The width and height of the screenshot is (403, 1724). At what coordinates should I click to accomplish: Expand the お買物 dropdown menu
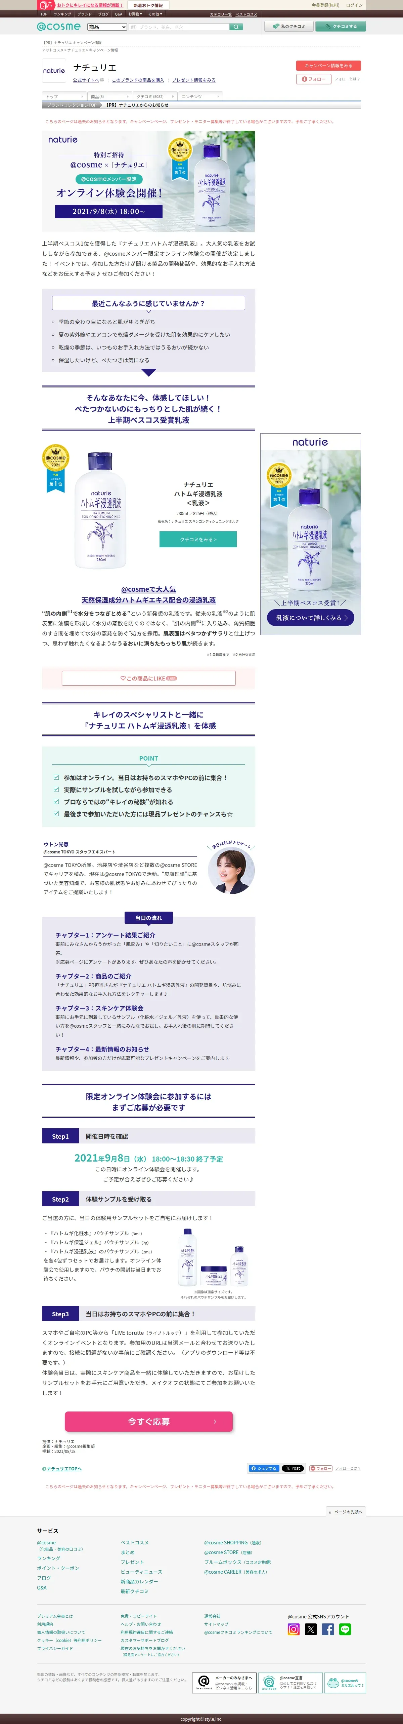[135, 14]
